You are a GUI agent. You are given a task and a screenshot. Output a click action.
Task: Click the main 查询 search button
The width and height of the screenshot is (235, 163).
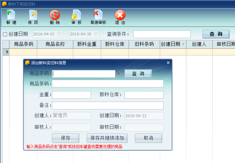[x=216, y=34]
